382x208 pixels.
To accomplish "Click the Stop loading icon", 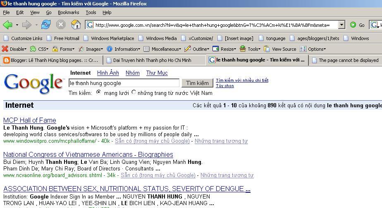I will (x=61, y=25).
